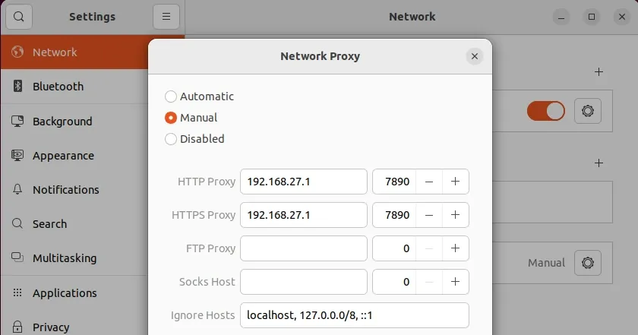Select the Automatic proxy radio button
The image size is (638, 335).
pos(170,96)
